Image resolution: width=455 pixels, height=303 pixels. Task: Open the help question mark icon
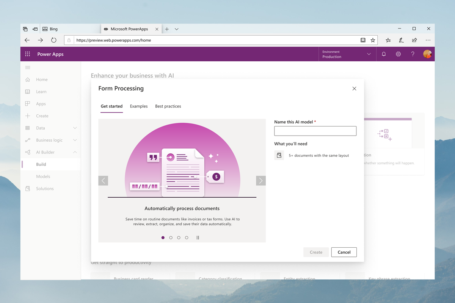point(413,54)
